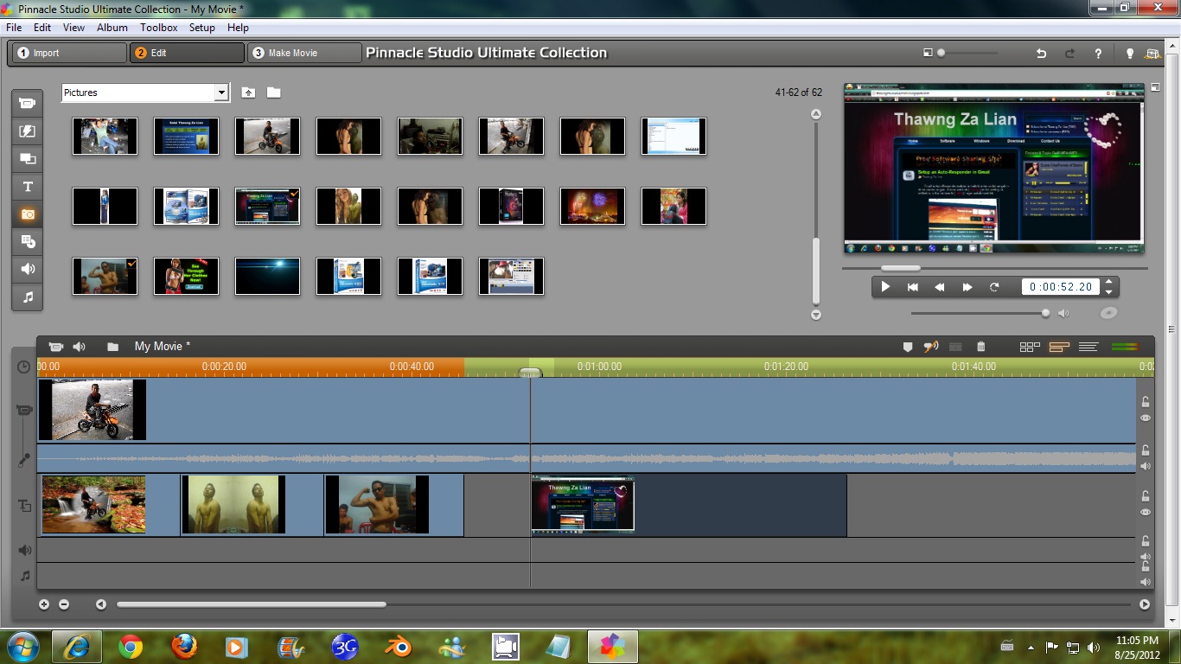Viewport: 1181px width, 664px height.
Task: Click the trash icon on timeline toolbar
Action: 980,346
